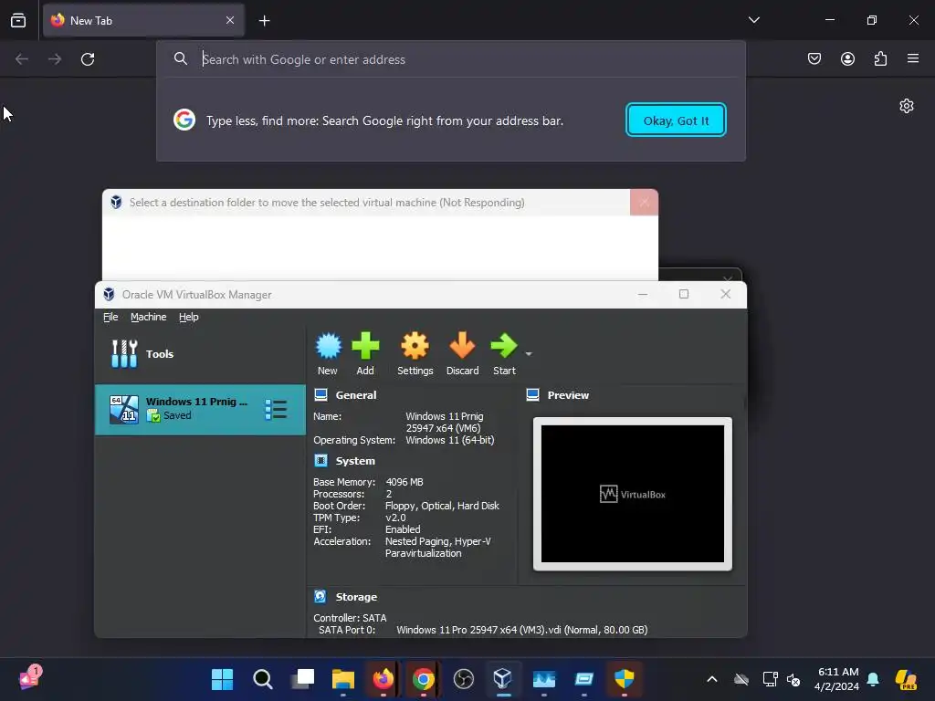Image resolution: width=935 pixels, height=701 pixels.
Task: Select the New Tab tab
Action: [143, 20]
